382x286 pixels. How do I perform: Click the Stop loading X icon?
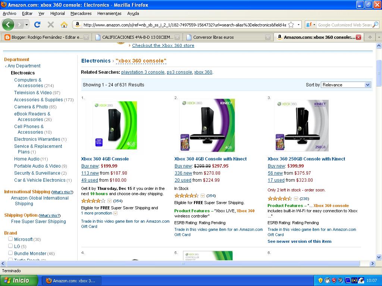coord(51,25)
